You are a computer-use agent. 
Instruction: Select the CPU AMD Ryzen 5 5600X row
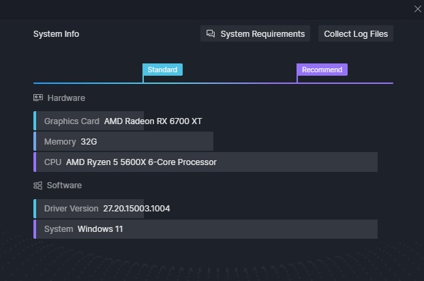(x=205, y=162)
